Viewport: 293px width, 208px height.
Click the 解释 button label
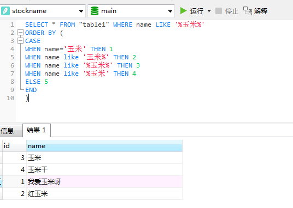click(x=261, y=11)
